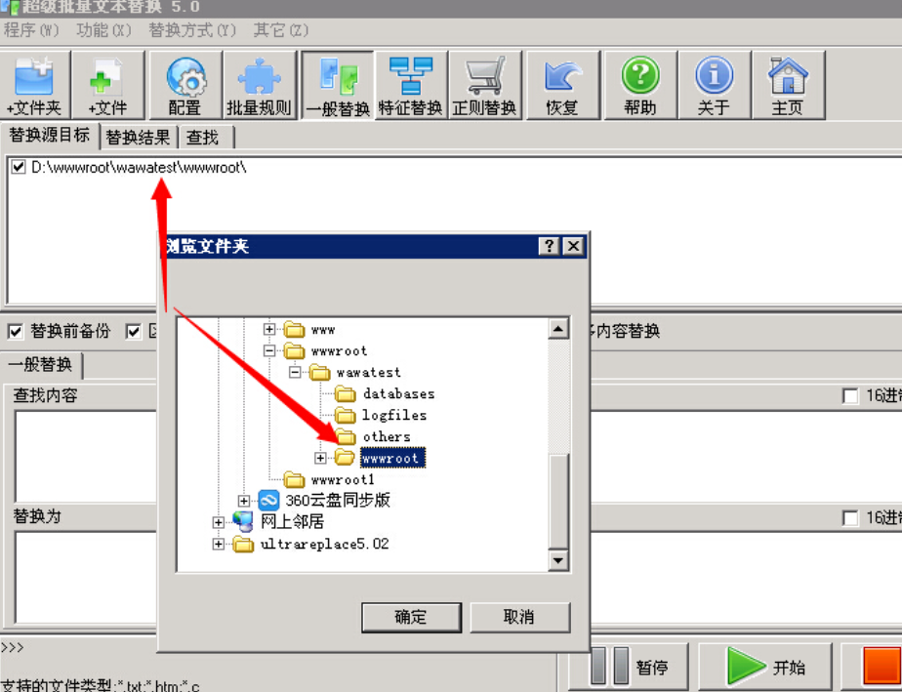The width and height of the screenshot is (902, 692).
Task: Select 正则替换 regex replace icon
Action: pos(485,85)
